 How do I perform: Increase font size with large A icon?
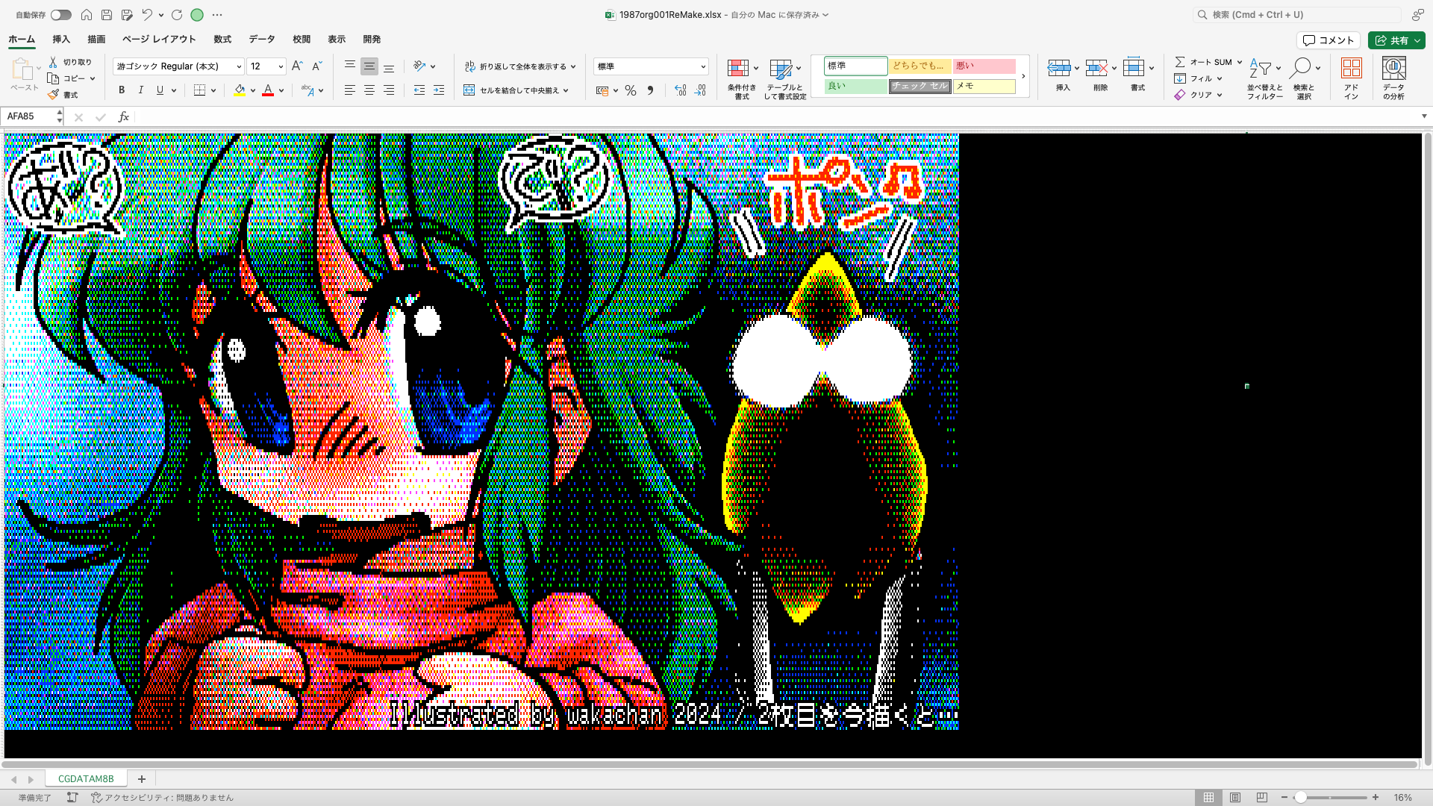297,66
